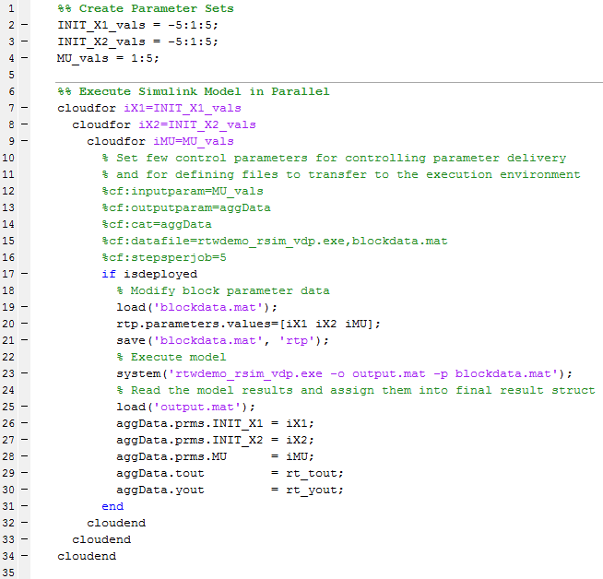603x579 pixels.
Task: Click the 'end' keyword on line 31
Action: point(112,506)
